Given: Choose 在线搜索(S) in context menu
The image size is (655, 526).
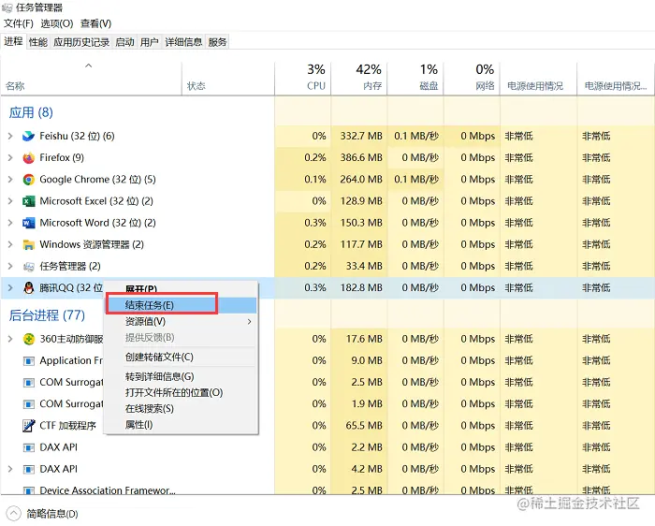Looking at the screenshot, I should tap(181, 409).
